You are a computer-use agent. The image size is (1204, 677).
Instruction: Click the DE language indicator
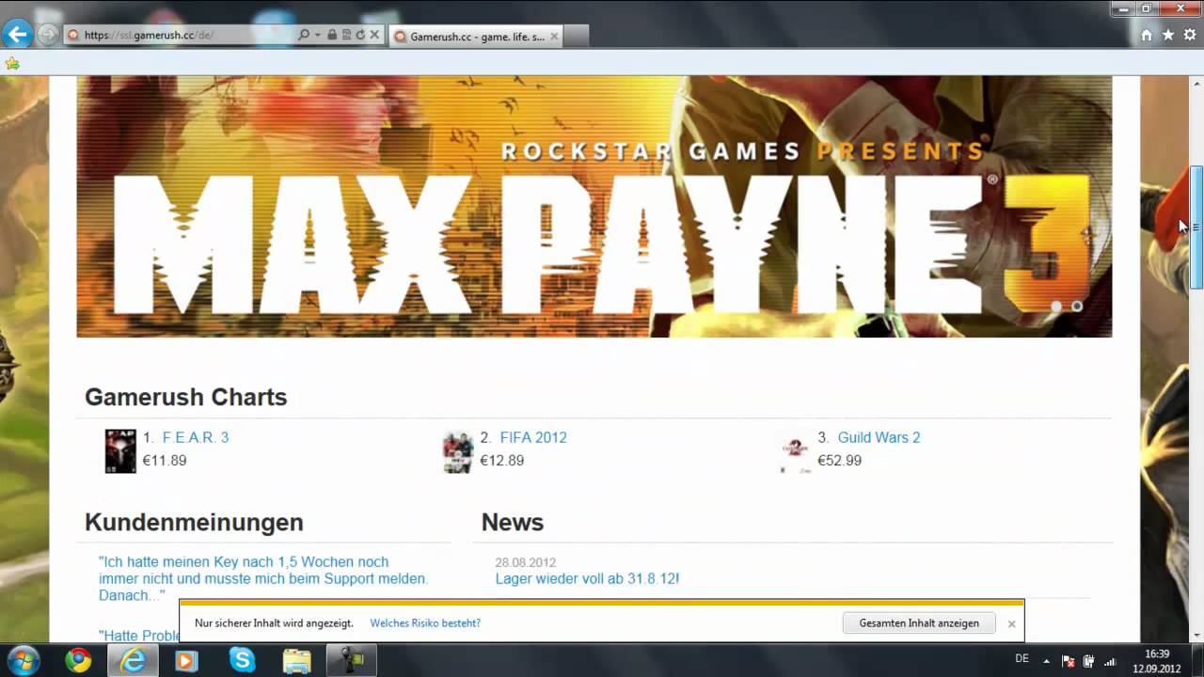click(x=1022, y=659)
